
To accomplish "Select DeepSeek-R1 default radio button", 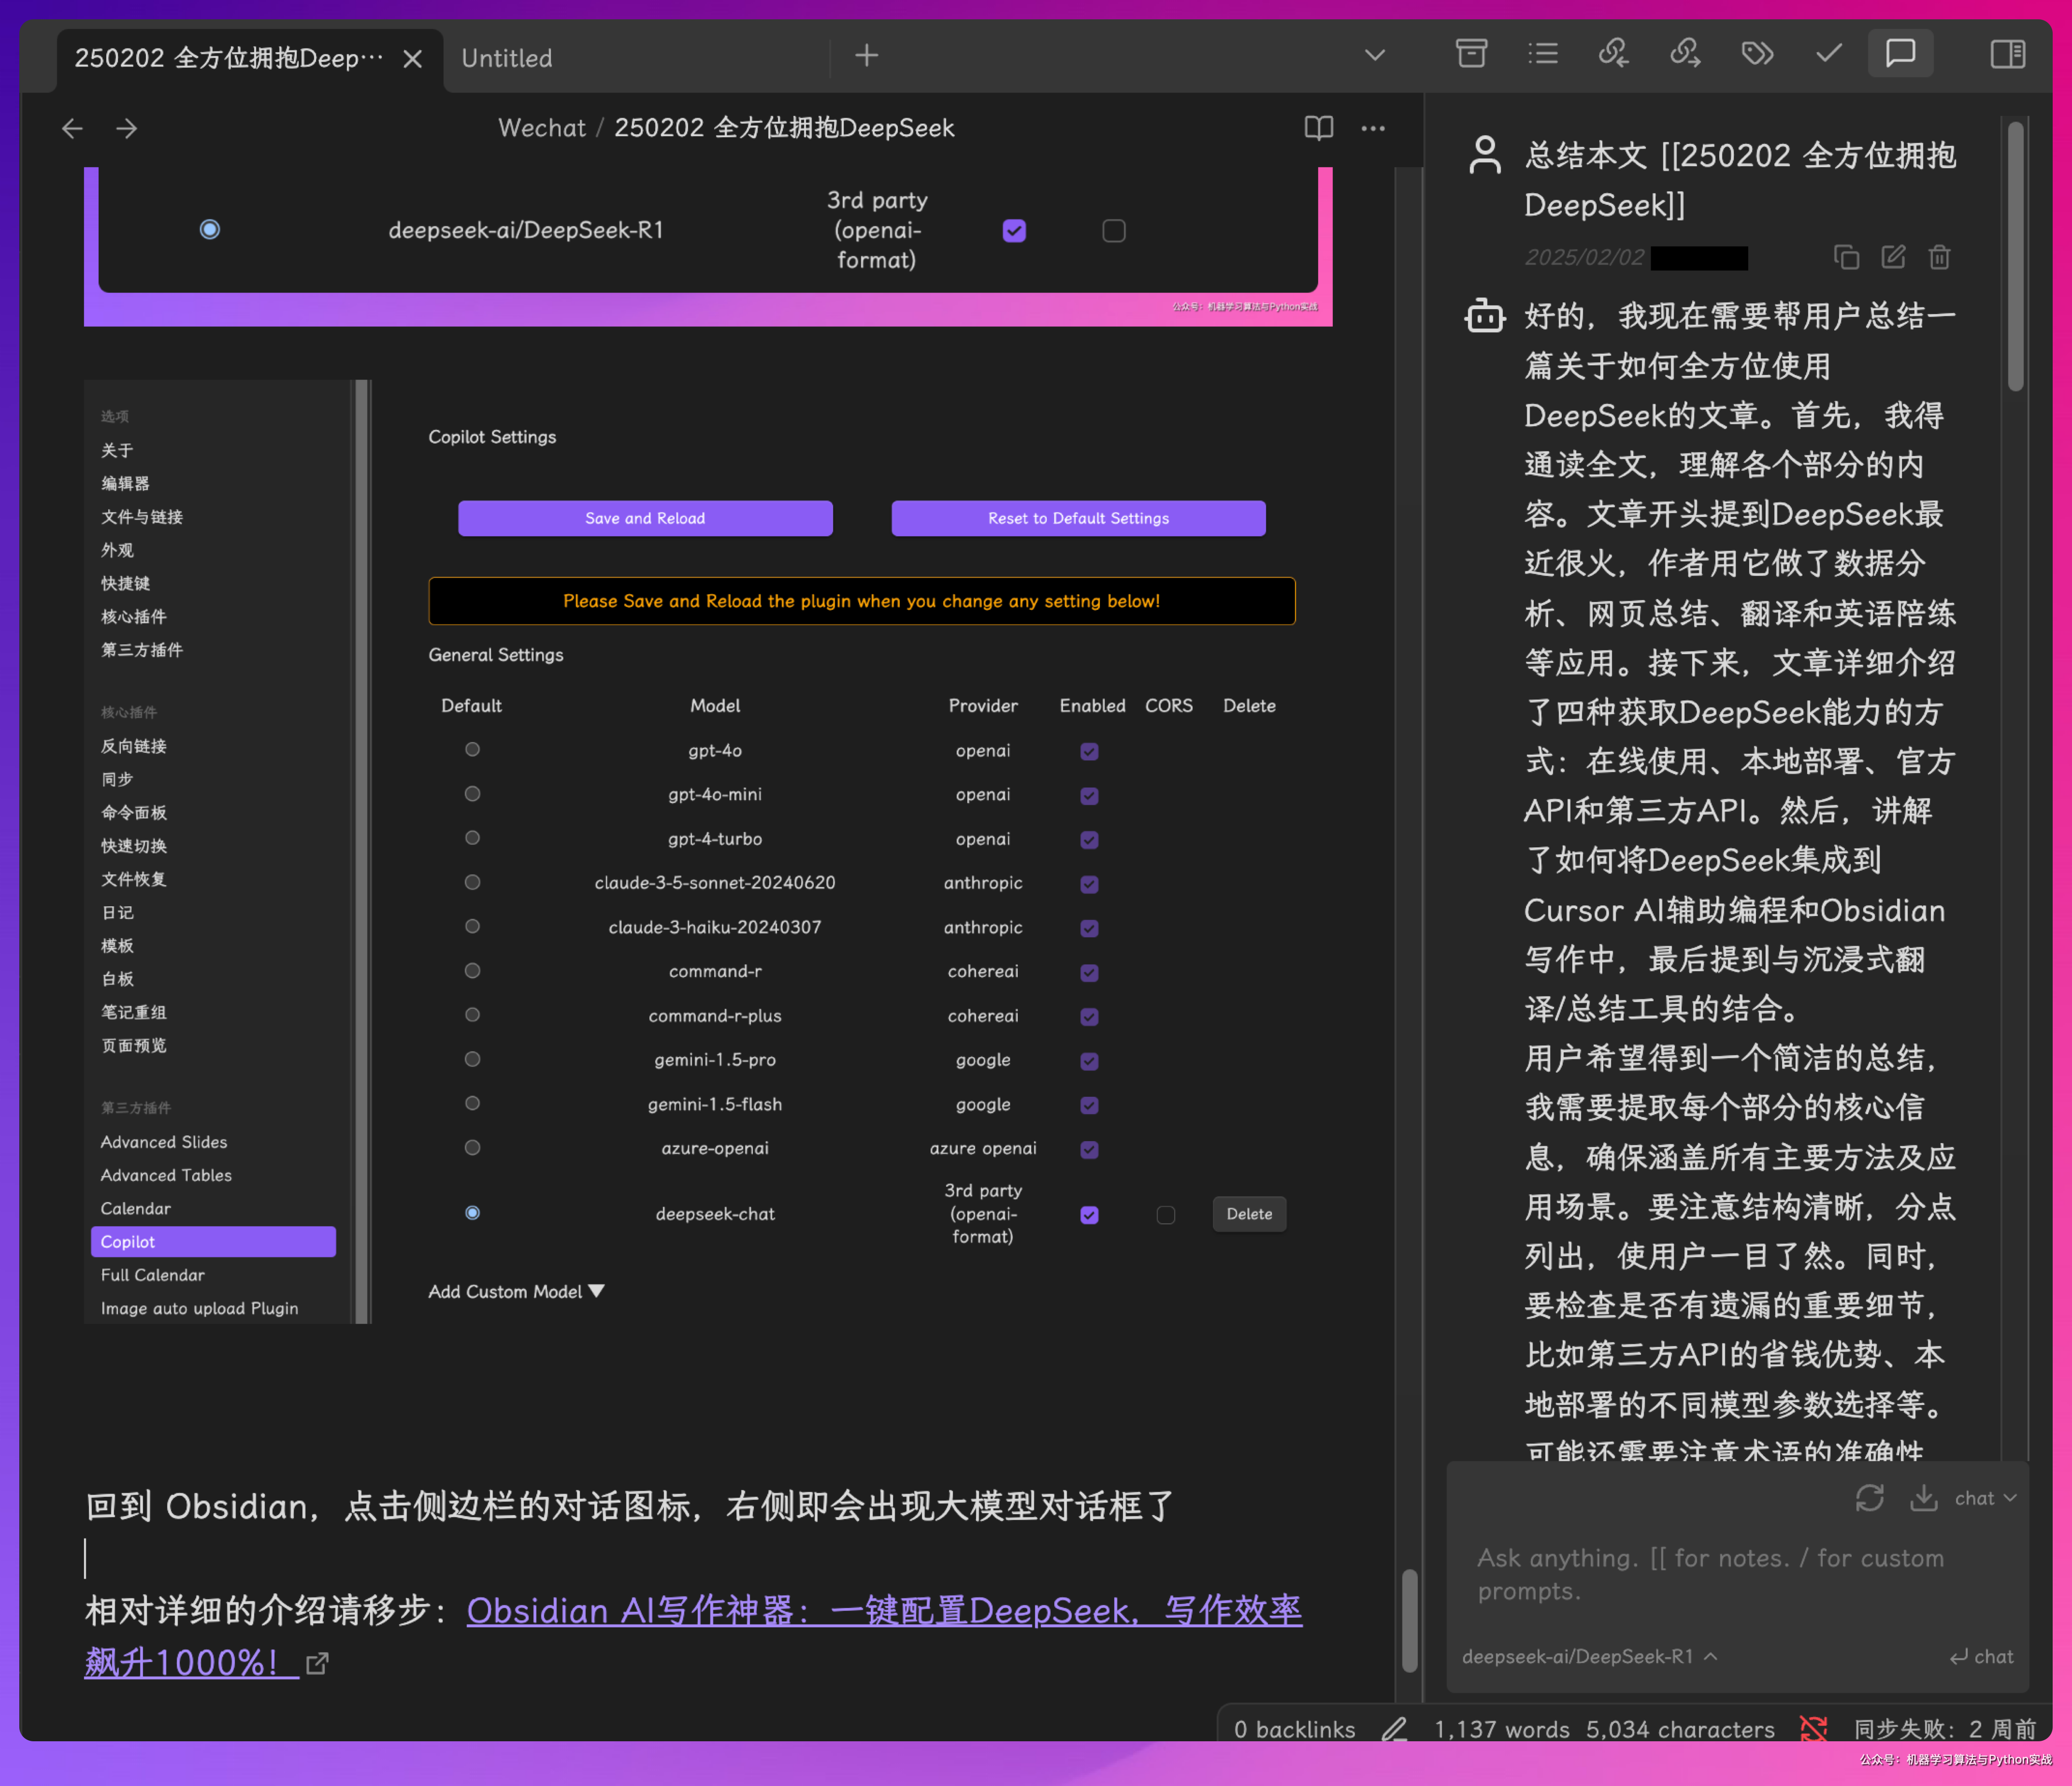I will point(209,230).
